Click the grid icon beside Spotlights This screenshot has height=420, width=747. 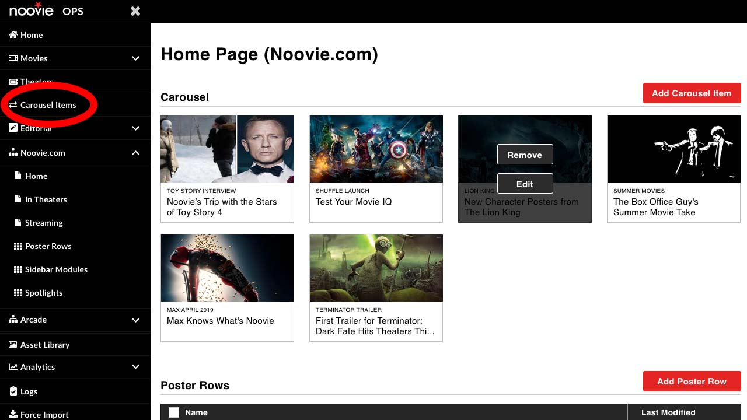18,293
